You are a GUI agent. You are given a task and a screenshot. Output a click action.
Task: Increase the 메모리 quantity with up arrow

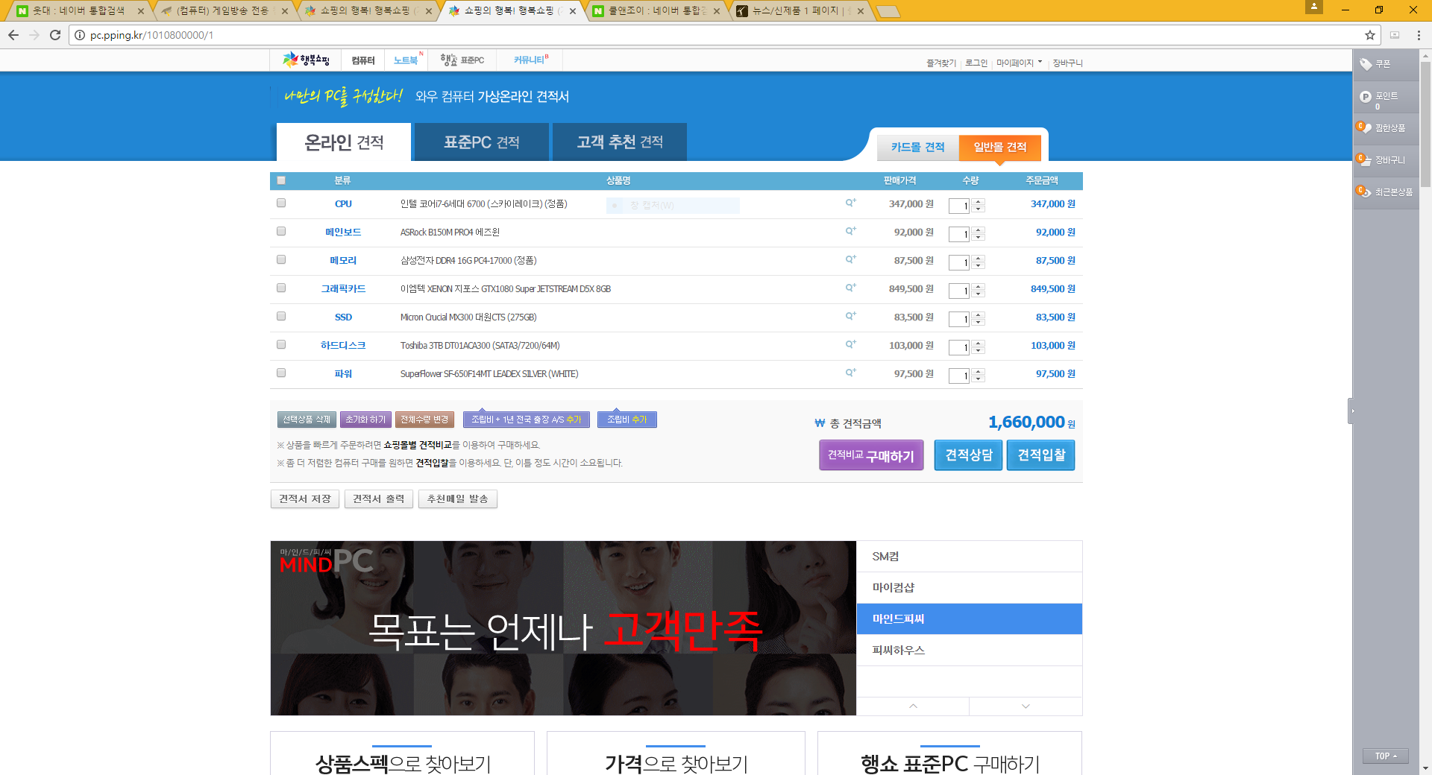(979, 259)
